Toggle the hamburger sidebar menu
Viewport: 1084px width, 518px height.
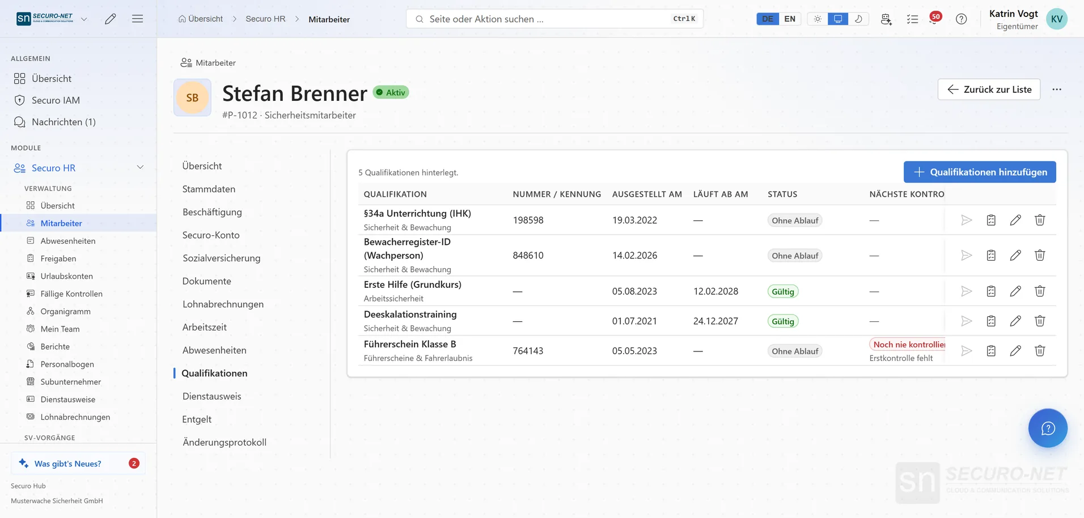137,19
